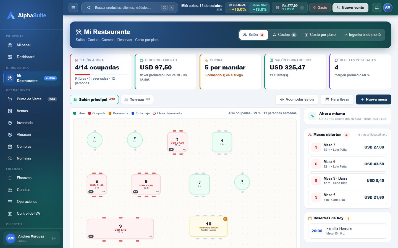Go to Dashboard in sidebar
The width and height of the screenshot is (398, 248).
(x=32, y=57)
